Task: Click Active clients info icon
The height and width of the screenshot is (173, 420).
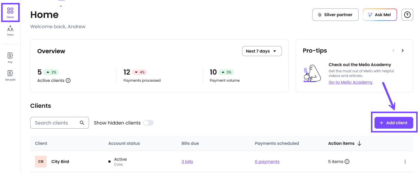Action: pyautogui.click(x=68, y=80)
